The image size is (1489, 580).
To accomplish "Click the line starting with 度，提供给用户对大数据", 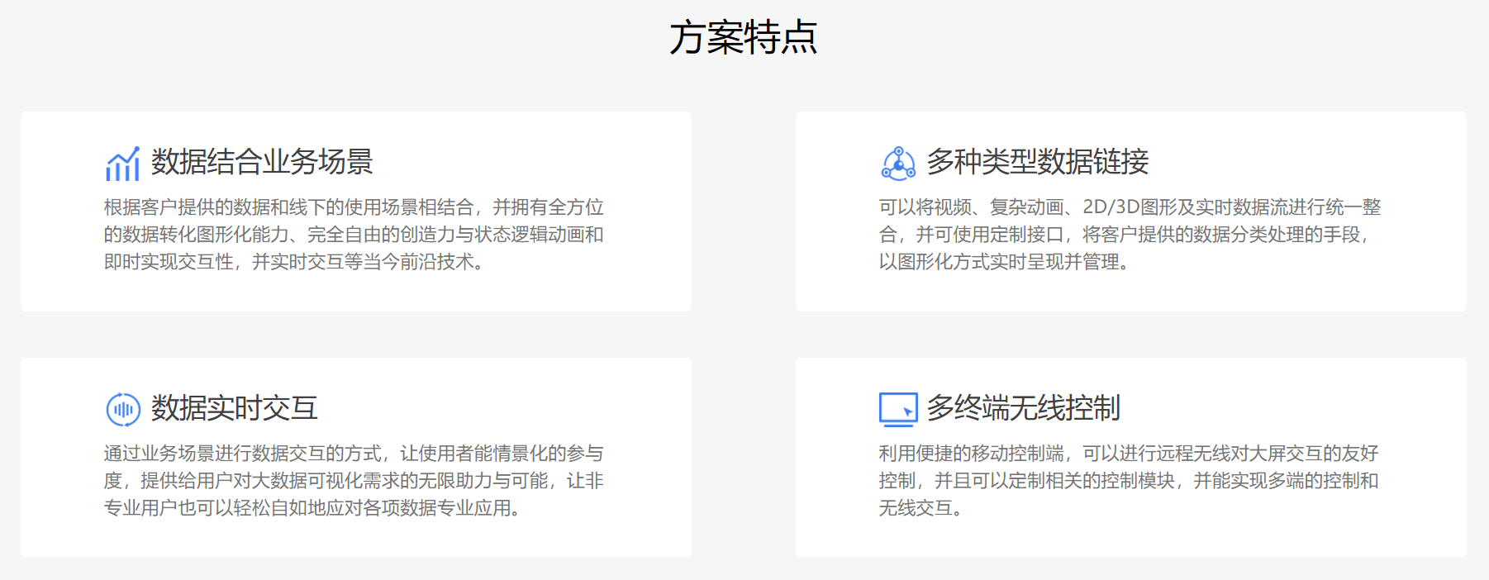I will point(354,481).
